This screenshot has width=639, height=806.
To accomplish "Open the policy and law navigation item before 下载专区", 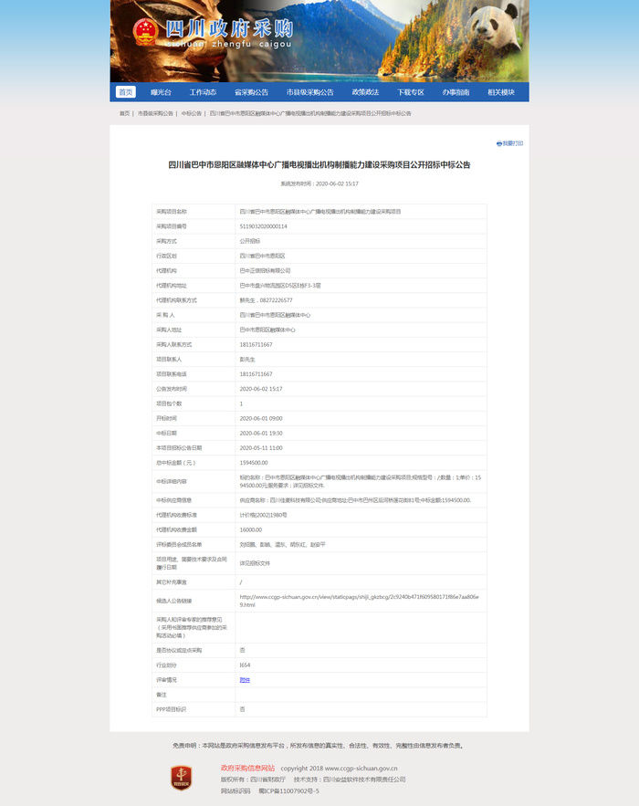I will [x=365, y=92].
